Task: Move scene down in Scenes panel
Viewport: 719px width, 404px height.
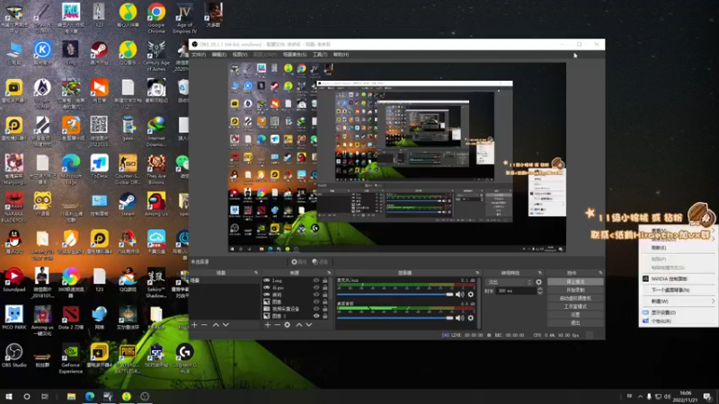Action: click(x=226, y=325)
